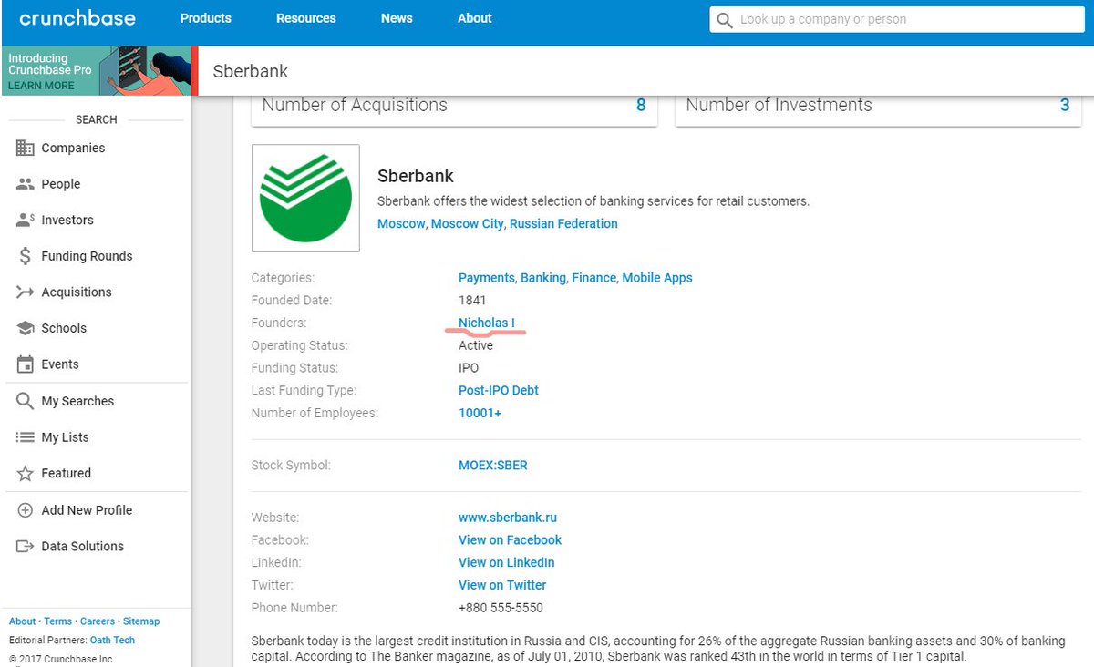Click the Companies building icon in sidebar
The height and width of the screenshot is (667, 1094).
26,148
